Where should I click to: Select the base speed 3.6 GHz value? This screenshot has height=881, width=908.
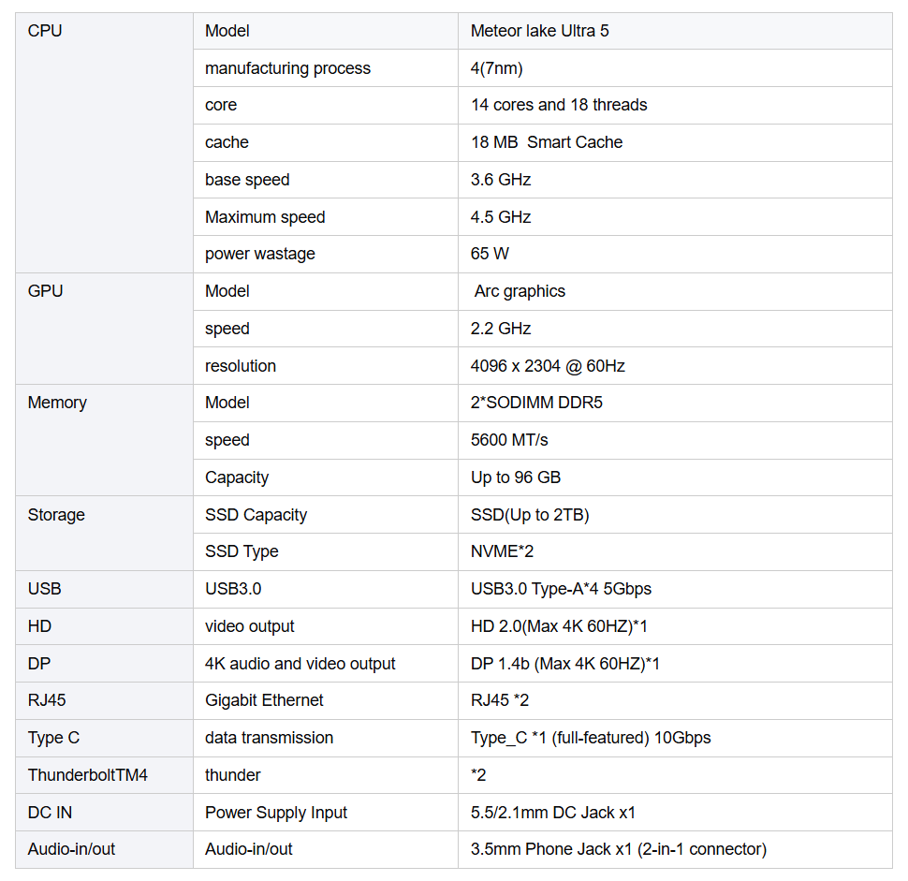coord(501,180)
